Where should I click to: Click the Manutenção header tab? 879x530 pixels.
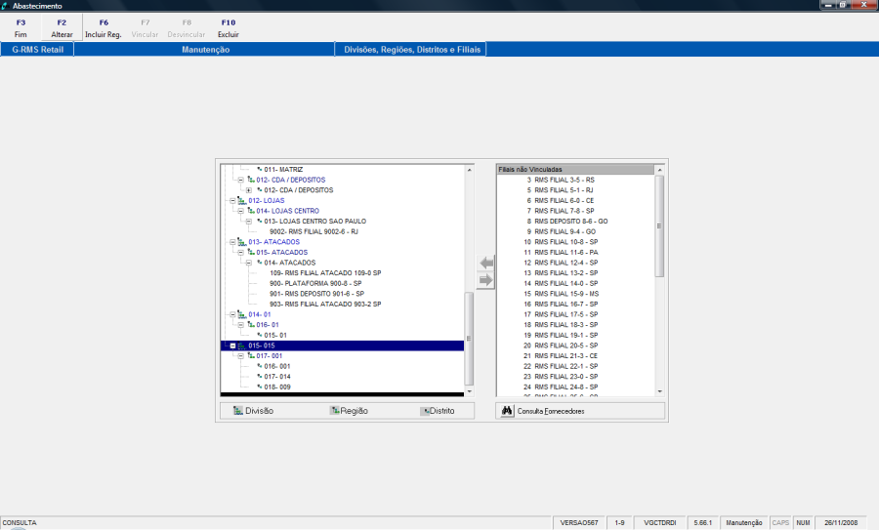(205, 50)
